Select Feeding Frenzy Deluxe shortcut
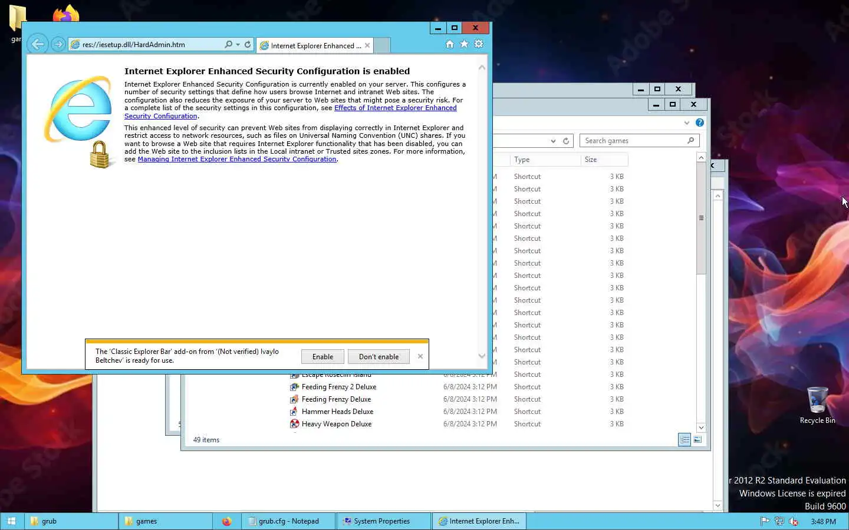Image resolution: width=849 pixels, height=530 pixels. [336, 399]
